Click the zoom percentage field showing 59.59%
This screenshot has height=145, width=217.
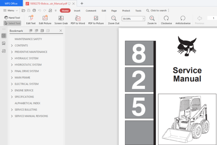coord(132,19)
